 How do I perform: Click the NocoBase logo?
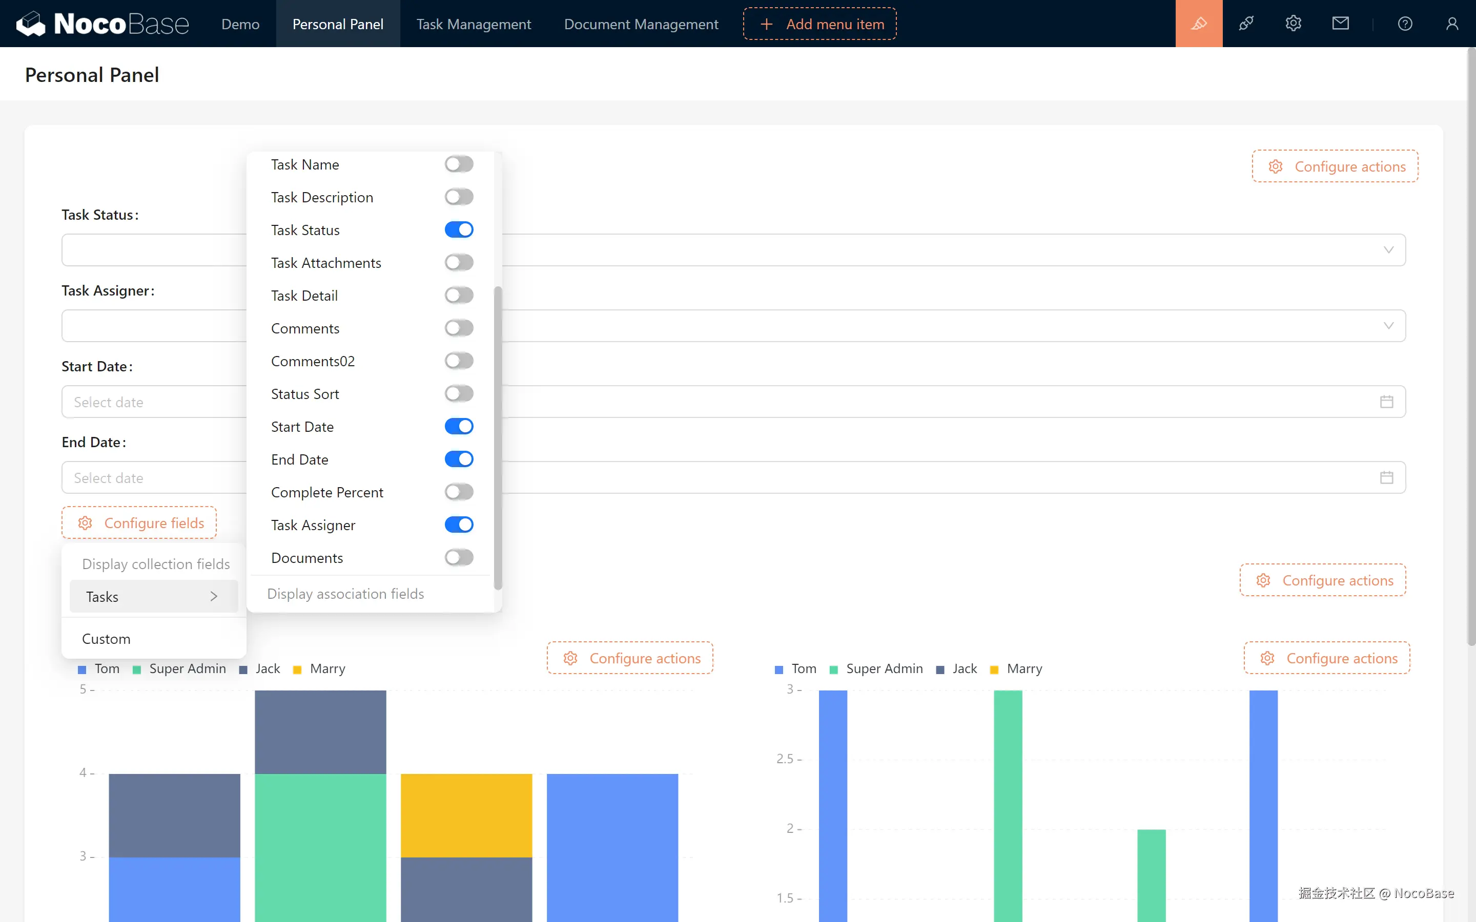coord(102,24)
